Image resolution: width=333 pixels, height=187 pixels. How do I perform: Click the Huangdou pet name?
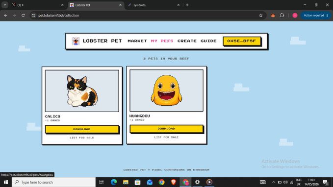point(140,116)
